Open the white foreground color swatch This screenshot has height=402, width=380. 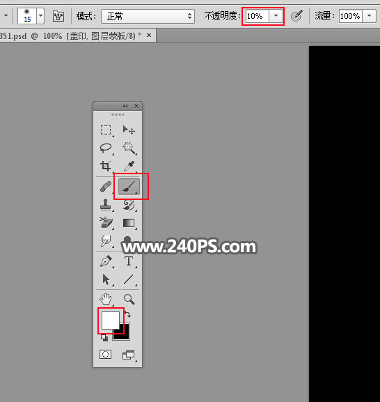click(x=111, y=320)
